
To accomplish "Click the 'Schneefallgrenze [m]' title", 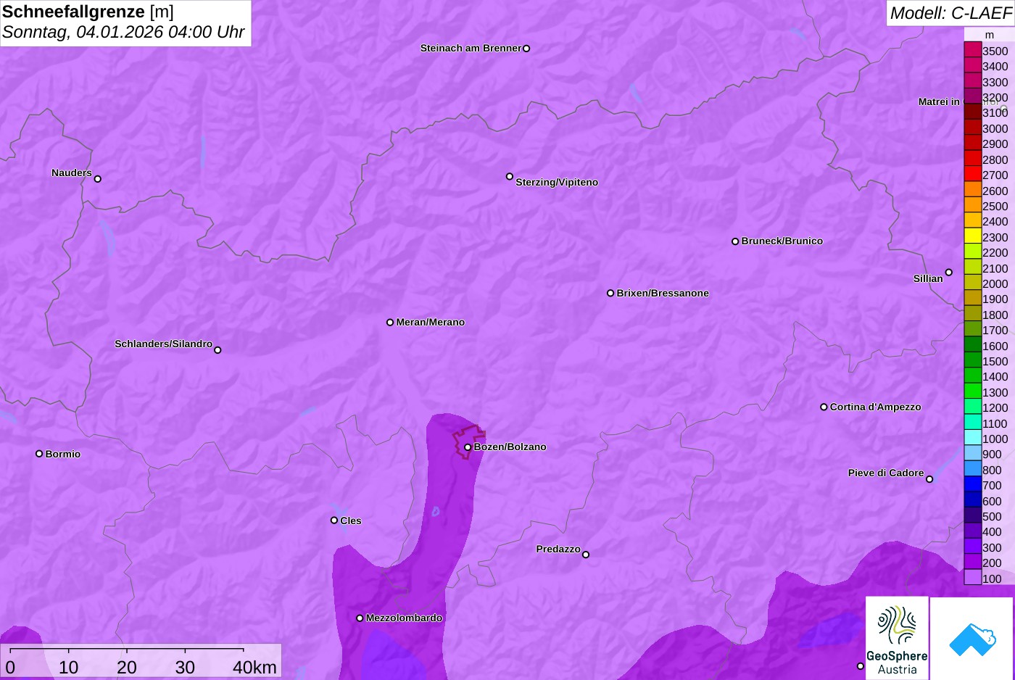I will (88, 12).
